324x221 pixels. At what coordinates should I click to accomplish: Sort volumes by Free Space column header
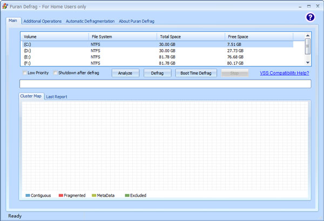pos(238,37)
